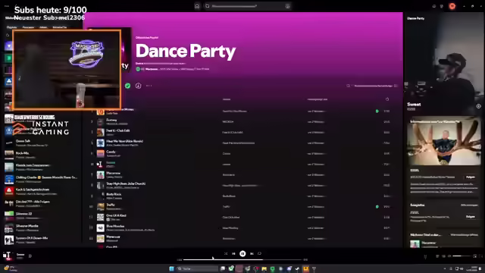Open Task View on the taskbar
Image resolution: width=485 pixels, height=273 pixels.
[x=223, y=268]
